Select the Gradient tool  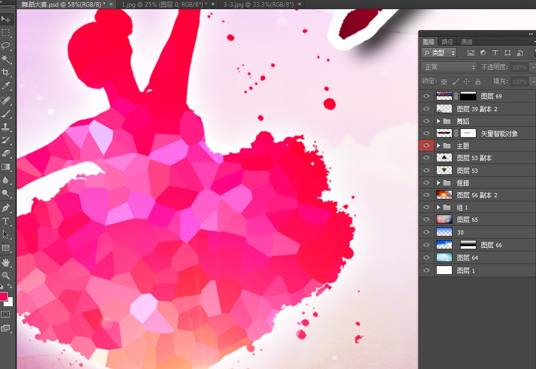tap(6, 167)
